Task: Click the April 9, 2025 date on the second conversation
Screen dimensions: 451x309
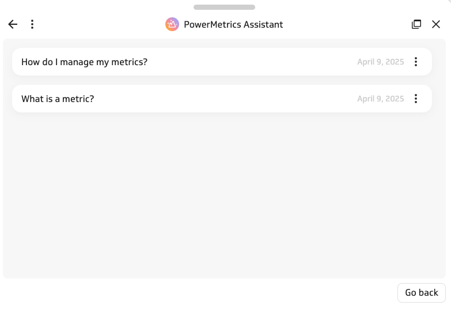Action: point(381,99)
